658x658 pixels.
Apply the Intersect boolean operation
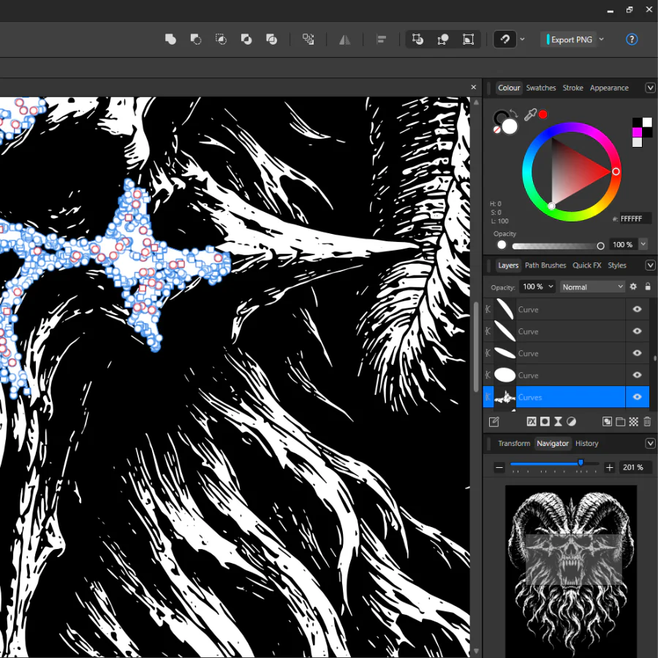(221, 39)
